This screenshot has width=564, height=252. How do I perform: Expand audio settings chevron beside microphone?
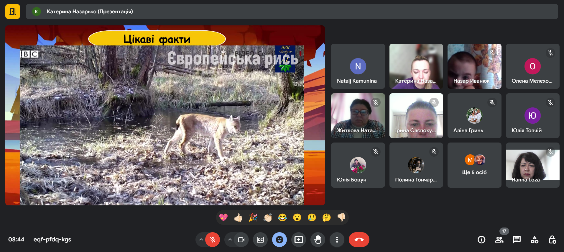tap(201, 240)
